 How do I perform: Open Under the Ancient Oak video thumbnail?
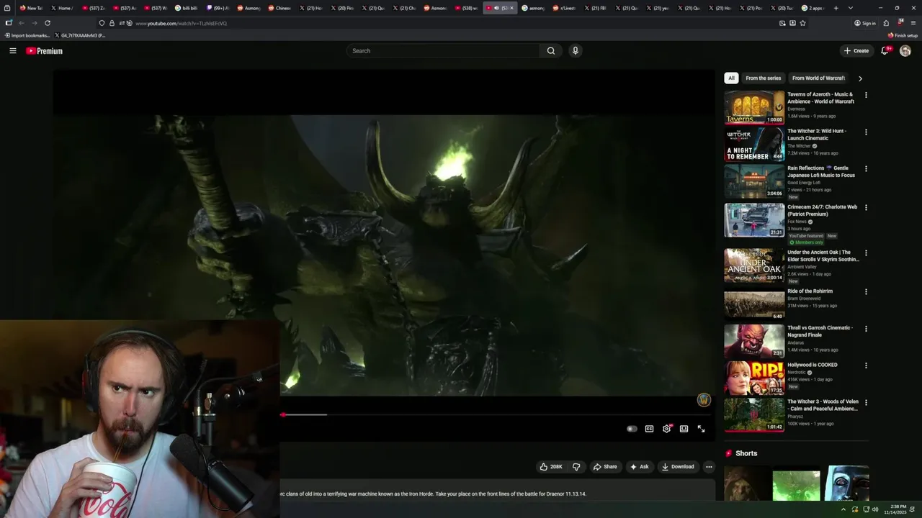click(x=754, y=265)
